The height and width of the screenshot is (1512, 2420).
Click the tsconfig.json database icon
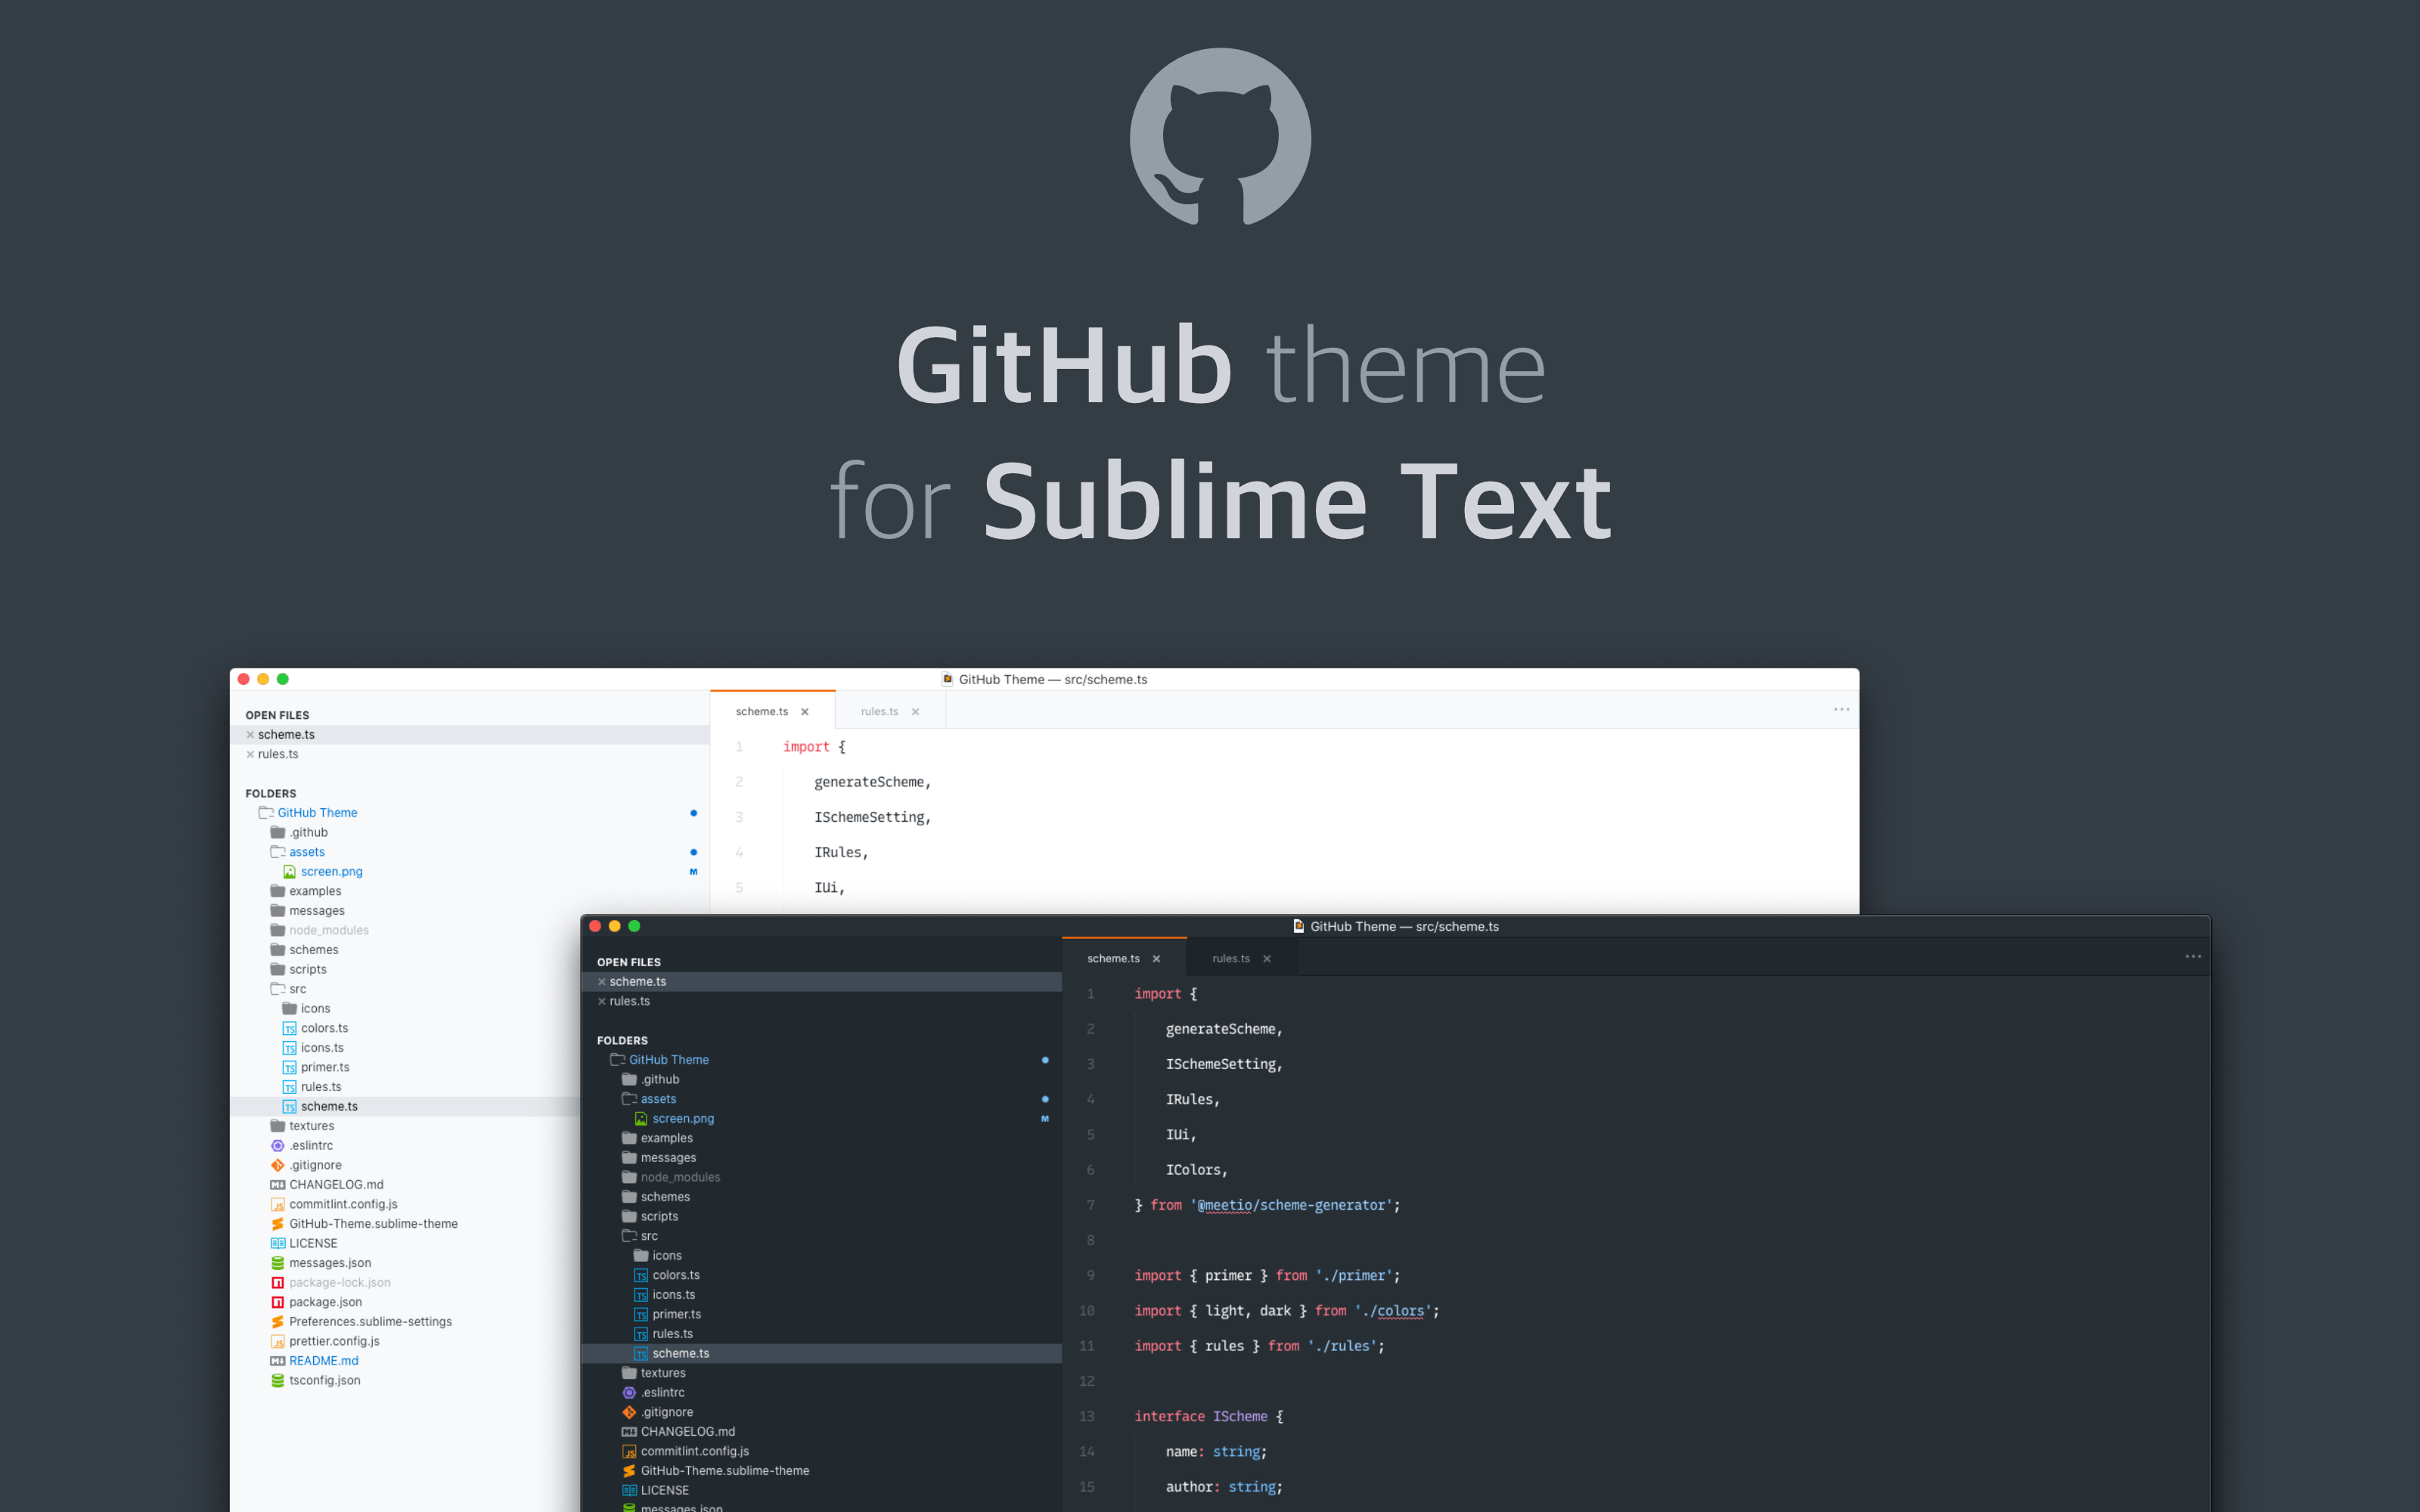click(x=277, y=1380)
